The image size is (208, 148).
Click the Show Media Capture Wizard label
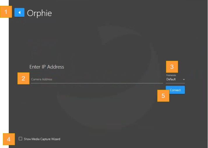pyautogui.click(x=42, y=139)
